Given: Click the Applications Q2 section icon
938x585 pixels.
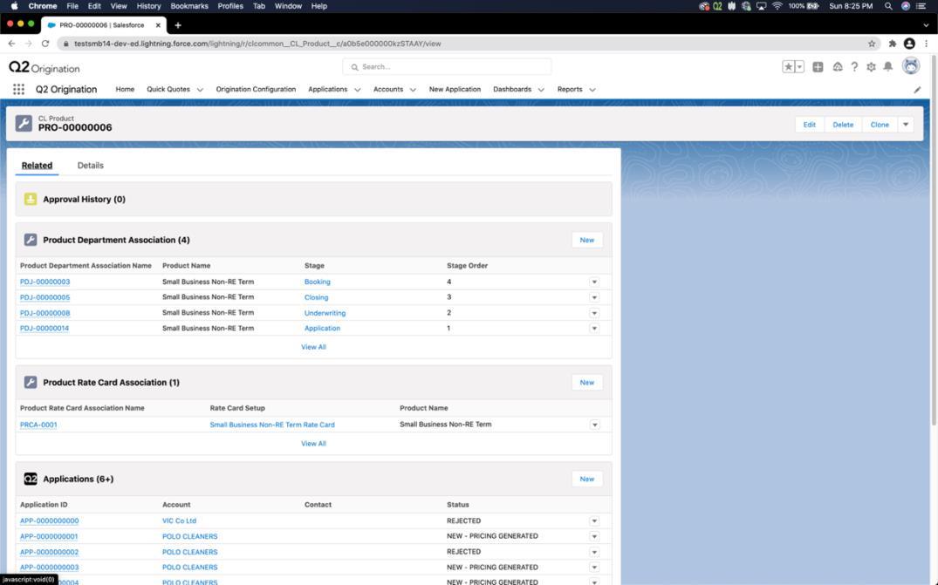Looking at the screenshot, I should 31,479.
